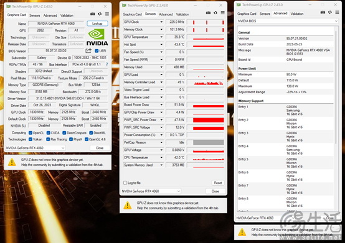The image size is (345, 243).
Task: Select the Entry 1 memory support row
Action: coord(286,111)
